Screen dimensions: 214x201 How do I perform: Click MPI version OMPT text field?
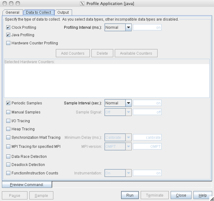[x=147, y=146]
